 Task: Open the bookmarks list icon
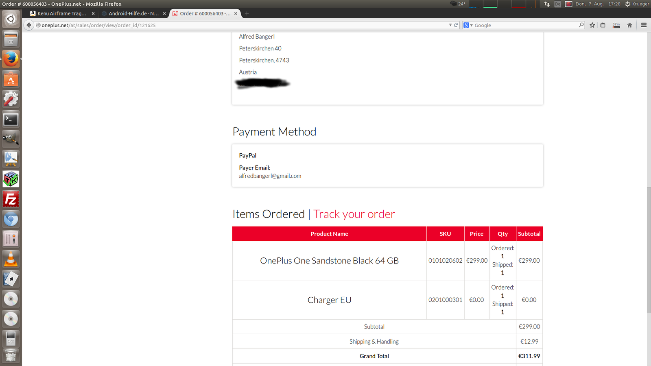point(603,25)
